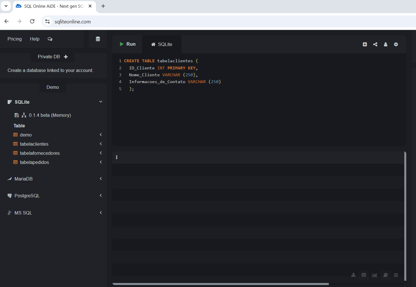Viewport: 416px width, 287px height.
Task: Click the browser back button
Action: 7,21
